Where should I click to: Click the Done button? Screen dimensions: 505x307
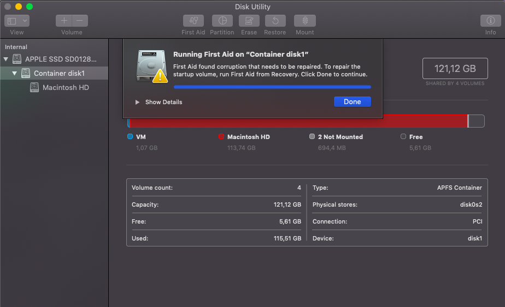tap(353, 101)
